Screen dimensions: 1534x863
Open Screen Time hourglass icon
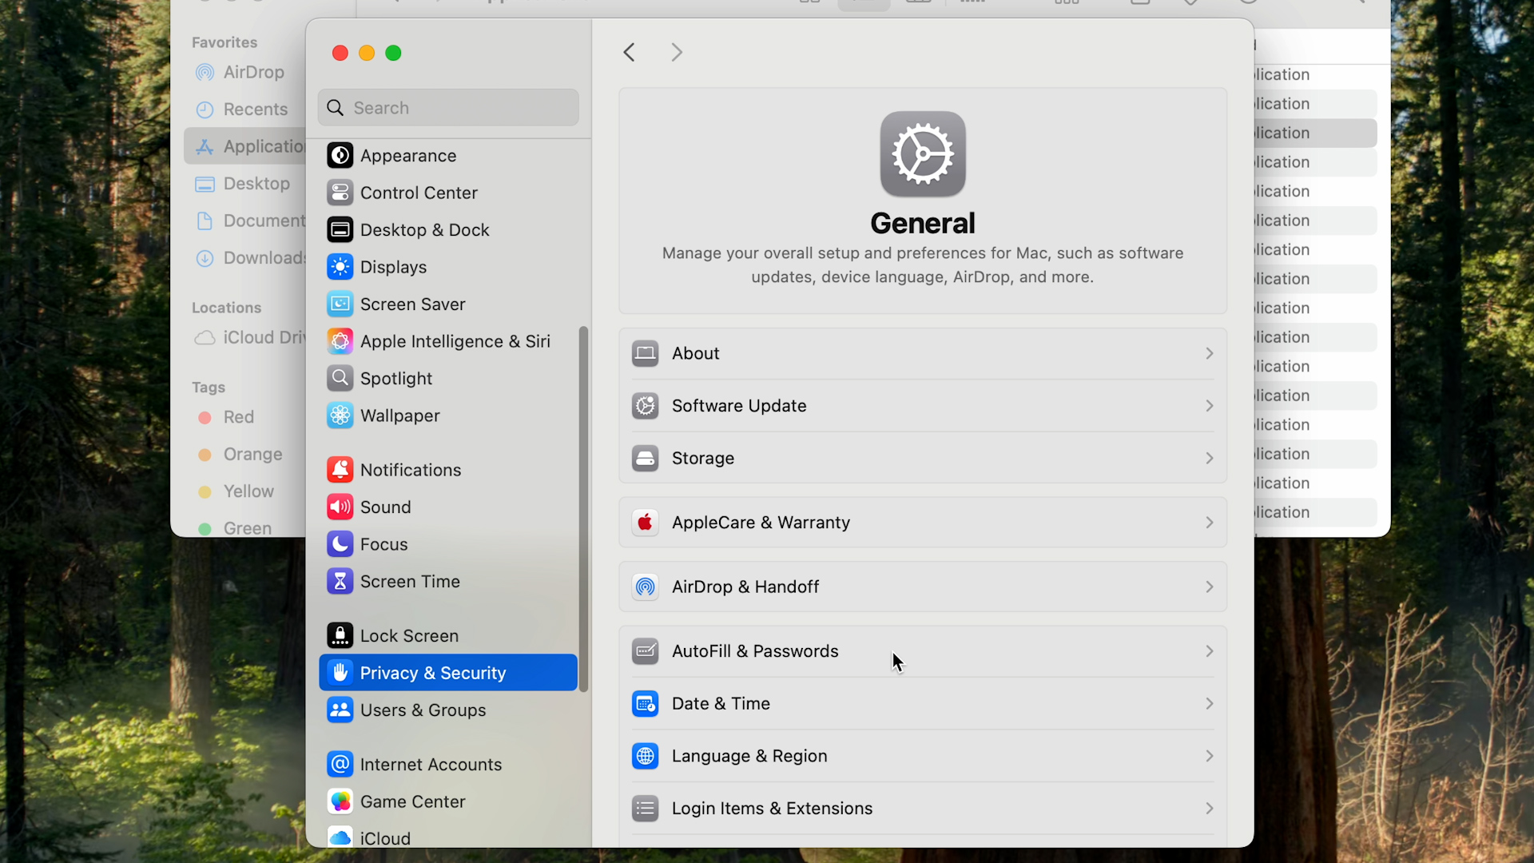coord(340,581)
